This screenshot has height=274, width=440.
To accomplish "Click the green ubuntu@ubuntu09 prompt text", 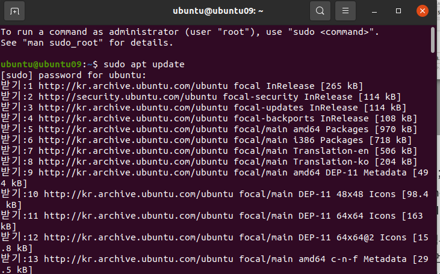I will tap(42, 64).
